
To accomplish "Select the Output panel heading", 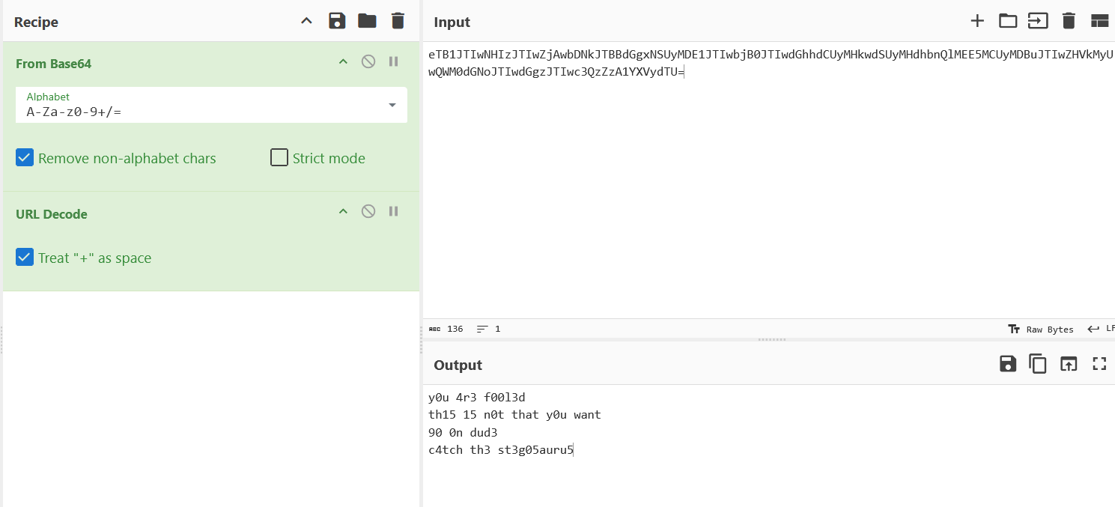I will click(x=458, y=365).
